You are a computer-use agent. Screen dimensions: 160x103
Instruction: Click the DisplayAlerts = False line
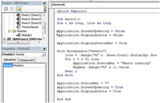click(x=90, y=35)
